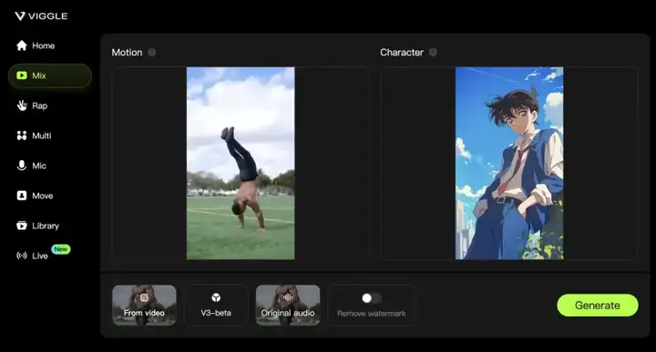Click the Motion heading text
Viewport: 656px width, 352px height.
(127, 52)
